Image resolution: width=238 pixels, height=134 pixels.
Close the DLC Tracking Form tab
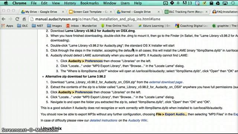(x=206, y=12)
